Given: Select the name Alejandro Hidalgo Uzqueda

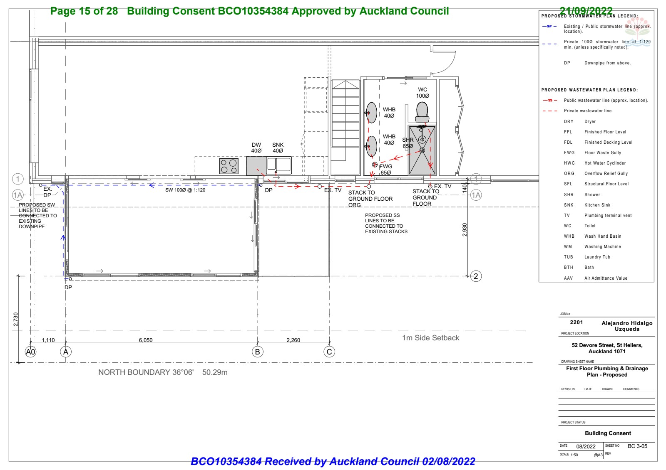Looking at the screenshot, I should (x=627, y=326).
